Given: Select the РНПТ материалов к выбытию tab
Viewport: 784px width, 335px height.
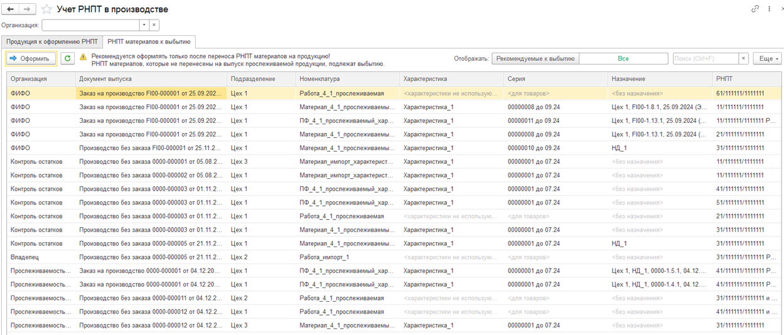Looking at the screenshot, I should point(149,41).
